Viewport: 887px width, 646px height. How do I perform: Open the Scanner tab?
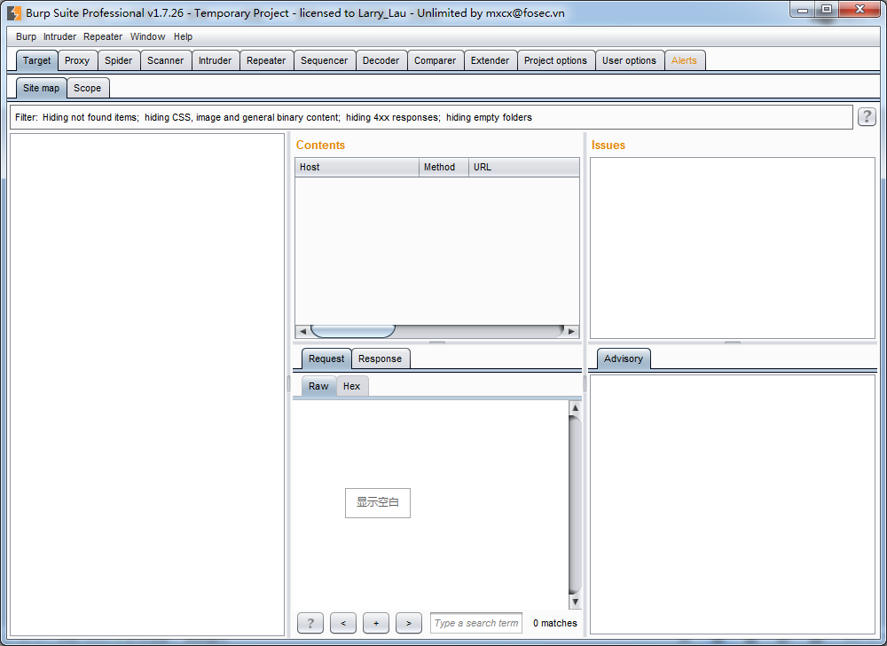click(x=165, y=60)
